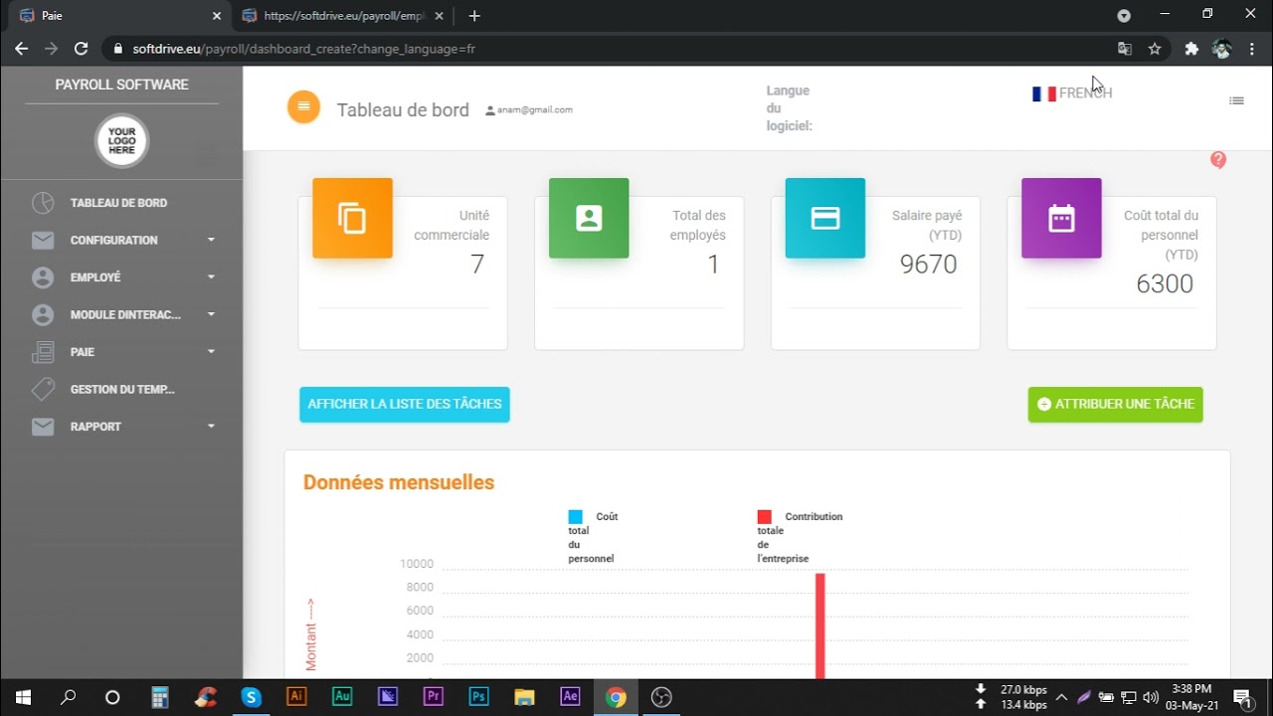Open a new browser tab
Screen dimensions: 1273x716
(474, 16)
